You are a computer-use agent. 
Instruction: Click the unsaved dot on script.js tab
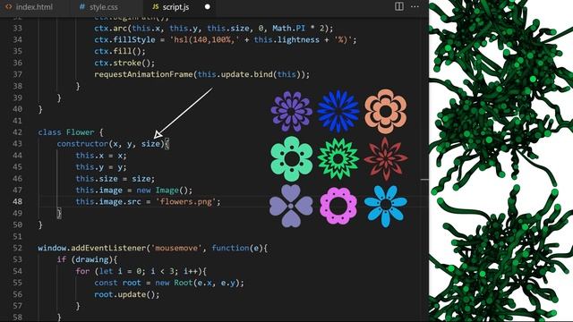[x=207, y=7]
